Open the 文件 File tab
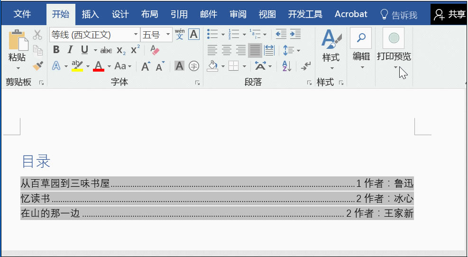468x257 pixels. 22,14
